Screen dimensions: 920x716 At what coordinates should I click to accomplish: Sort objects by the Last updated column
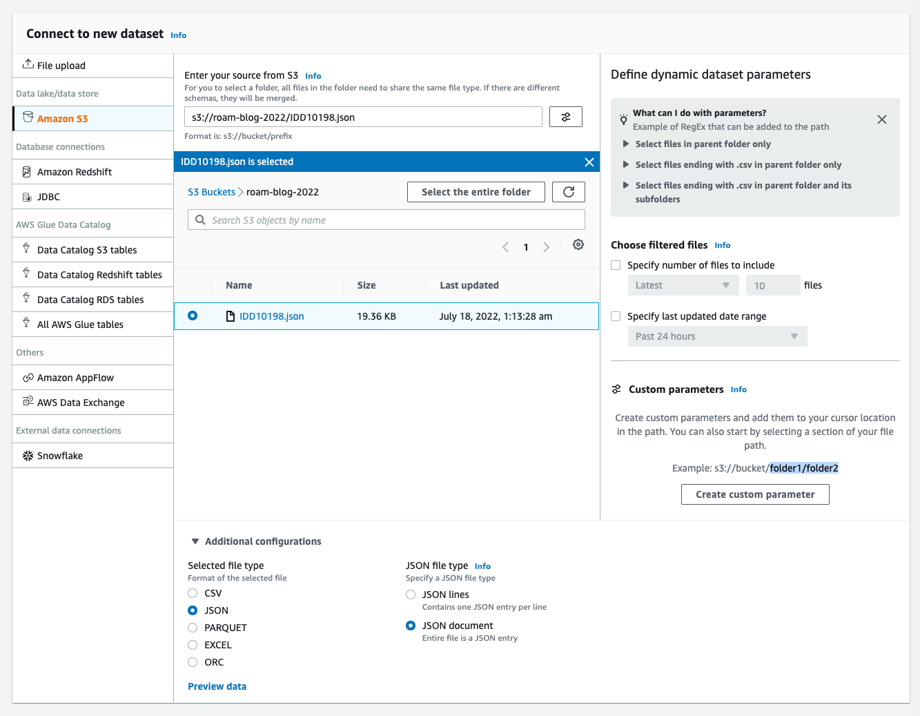click(x=469, y=285)
